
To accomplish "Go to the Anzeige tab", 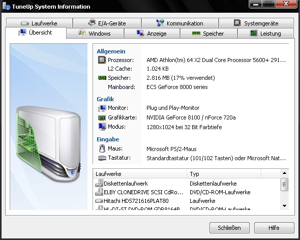I will (152, 34).
